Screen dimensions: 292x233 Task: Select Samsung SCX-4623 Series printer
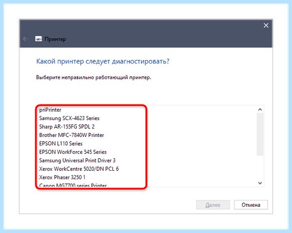coord(69,118)
